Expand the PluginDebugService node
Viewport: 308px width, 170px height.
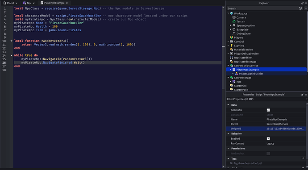tap(228, 54)
